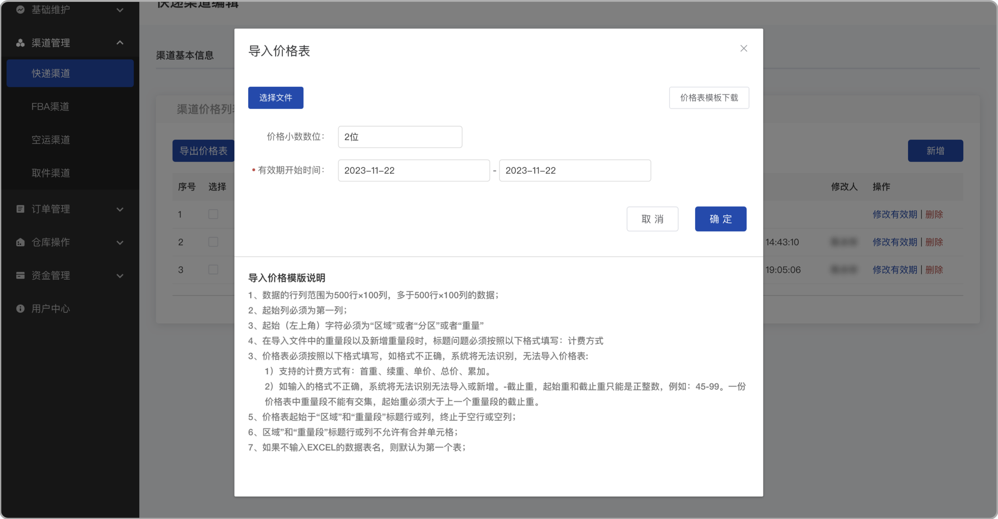
Task: Collapse the 渠道管理 menu section
Action: (x=120, y=43)
